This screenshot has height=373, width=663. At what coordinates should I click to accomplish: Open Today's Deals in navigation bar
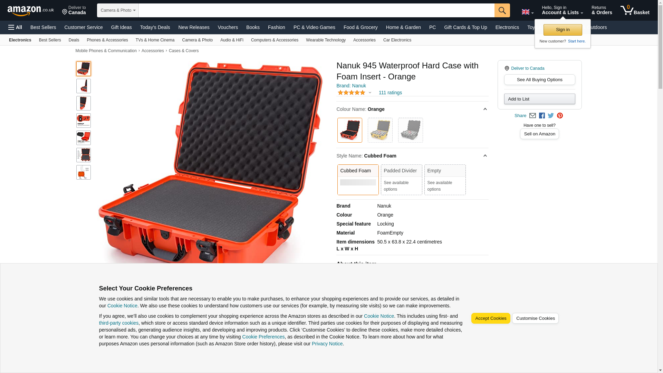click(155, 27)
